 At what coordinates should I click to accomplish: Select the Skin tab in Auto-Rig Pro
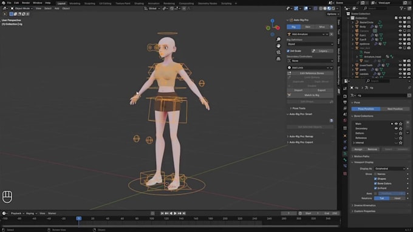pyautogui.click(x=308, y=27)
